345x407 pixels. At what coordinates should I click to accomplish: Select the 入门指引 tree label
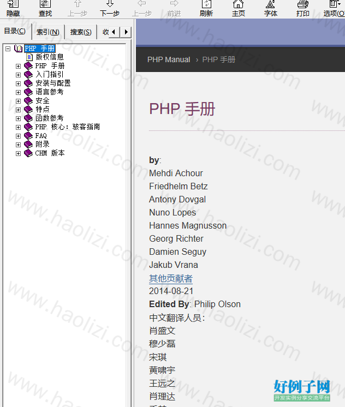click(x=50, y=75)
